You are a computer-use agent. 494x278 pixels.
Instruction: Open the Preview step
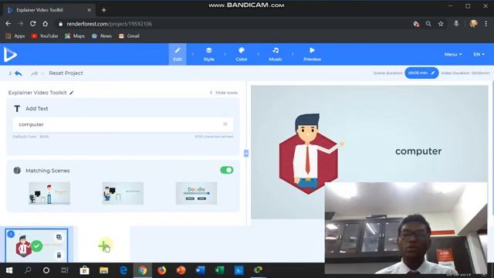(312, 54)
